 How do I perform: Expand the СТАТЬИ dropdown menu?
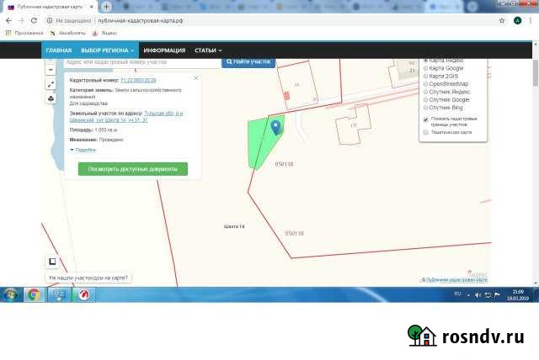tap(208, 50)
